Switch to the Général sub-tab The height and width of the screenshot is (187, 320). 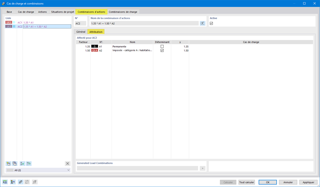81,32
